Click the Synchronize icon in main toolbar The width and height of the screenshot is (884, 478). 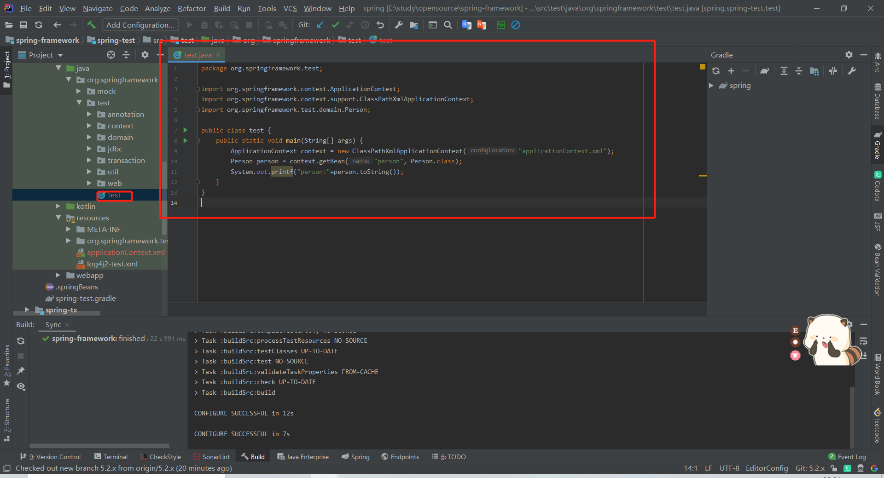39,25
